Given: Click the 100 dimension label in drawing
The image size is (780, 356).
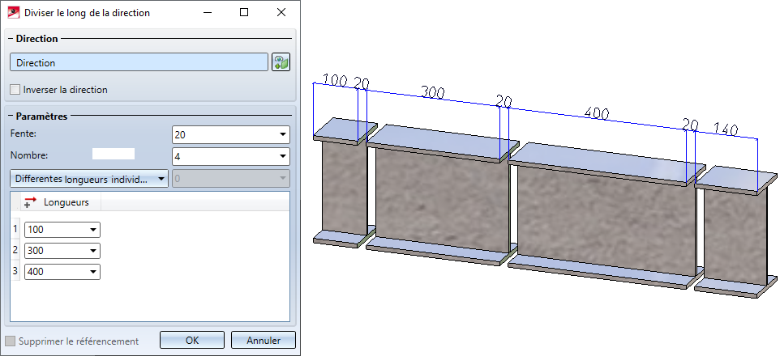Looking at the screenshot, I should (x=335, y=80).
